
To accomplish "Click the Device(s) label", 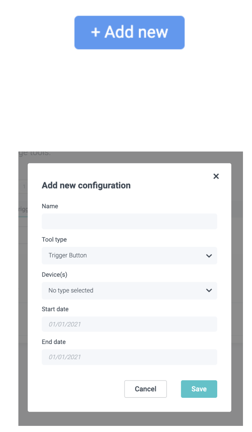I will point(54,275).
